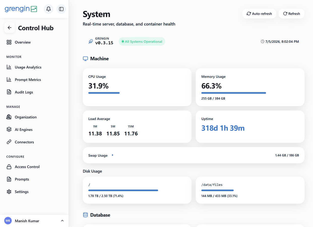
Task: Click the Settings gear icon
Action: pyautogui.click(x=9, y=192)
